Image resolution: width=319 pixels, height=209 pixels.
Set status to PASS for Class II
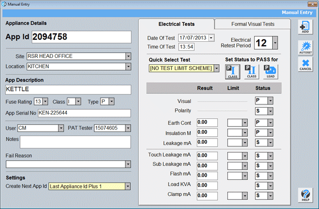251,72
